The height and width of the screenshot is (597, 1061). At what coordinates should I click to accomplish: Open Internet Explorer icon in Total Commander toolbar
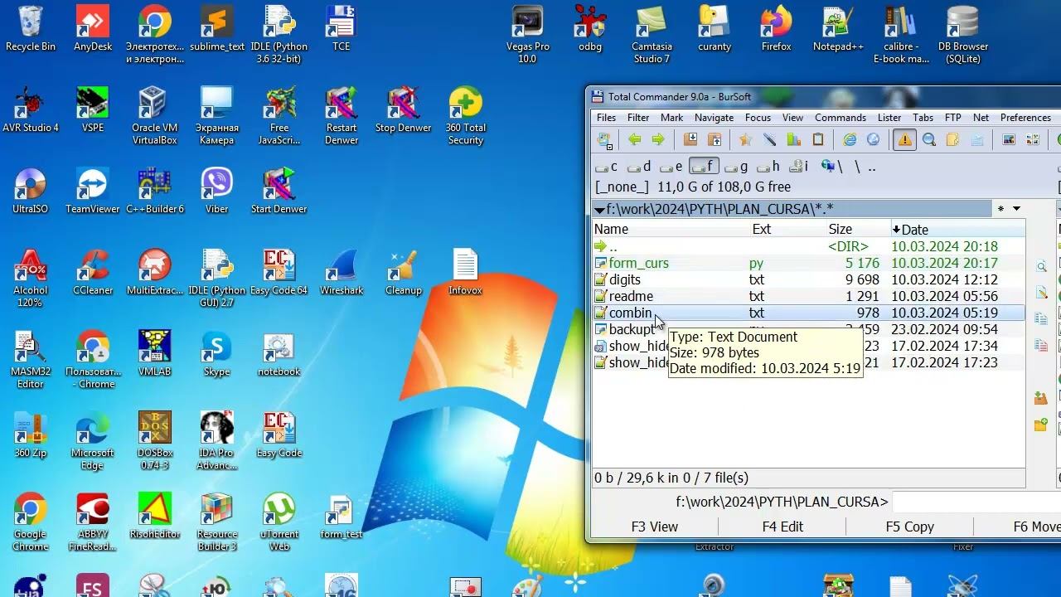point(850,140)
